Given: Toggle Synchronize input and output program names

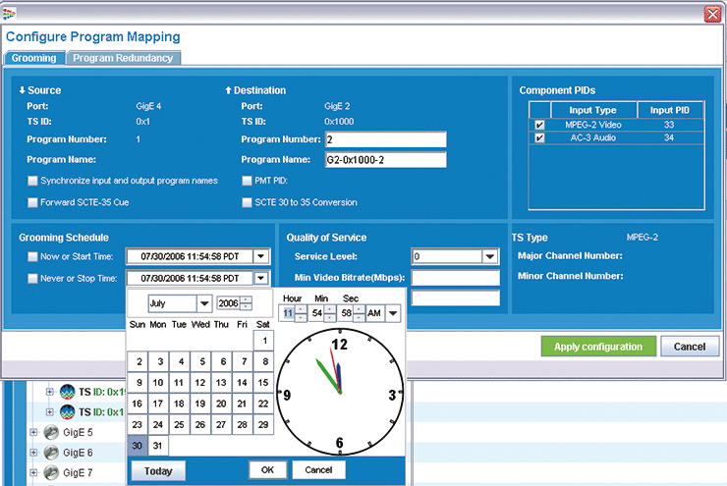Looking at the screenshot, I should point(32,181).
